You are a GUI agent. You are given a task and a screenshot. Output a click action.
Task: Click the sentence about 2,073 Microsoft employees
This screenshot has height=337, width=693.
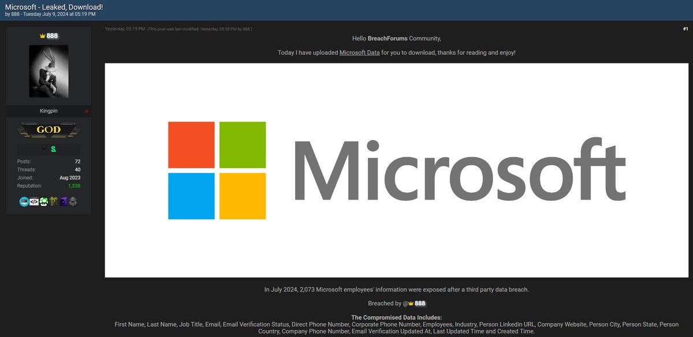(x=396, y=289)
